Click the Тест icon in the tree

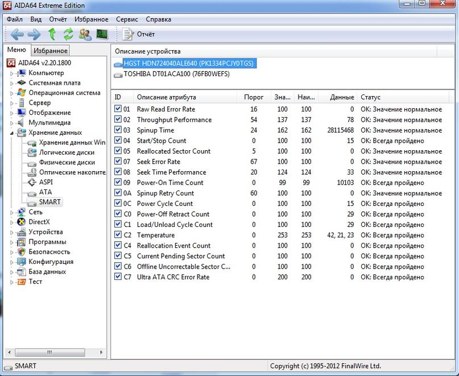(x=22, y=282)
